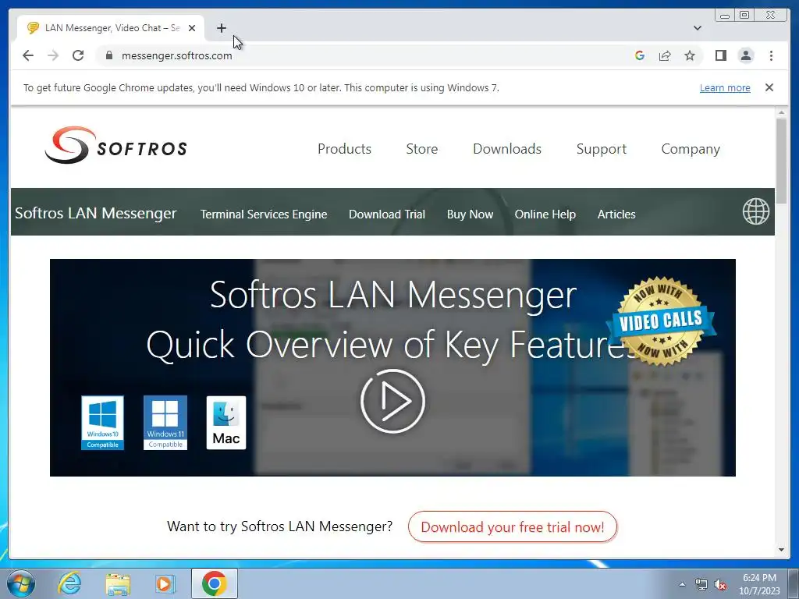This screenshot has height=599, width=799.
Task: Dismiss the Chrome update notification bar
Action: tap(769, 87)
